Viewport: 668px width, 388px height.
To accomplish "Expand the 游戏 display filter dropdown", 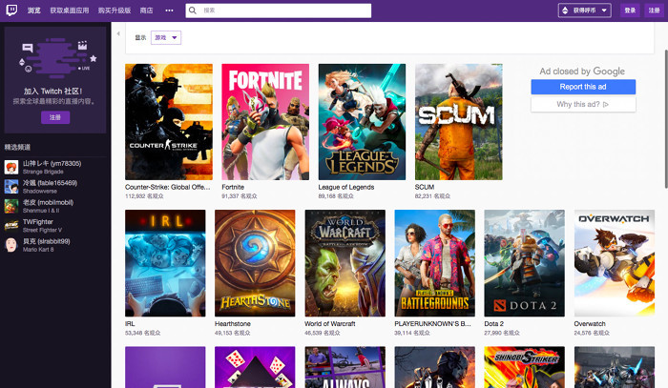I will coord(166,37).
